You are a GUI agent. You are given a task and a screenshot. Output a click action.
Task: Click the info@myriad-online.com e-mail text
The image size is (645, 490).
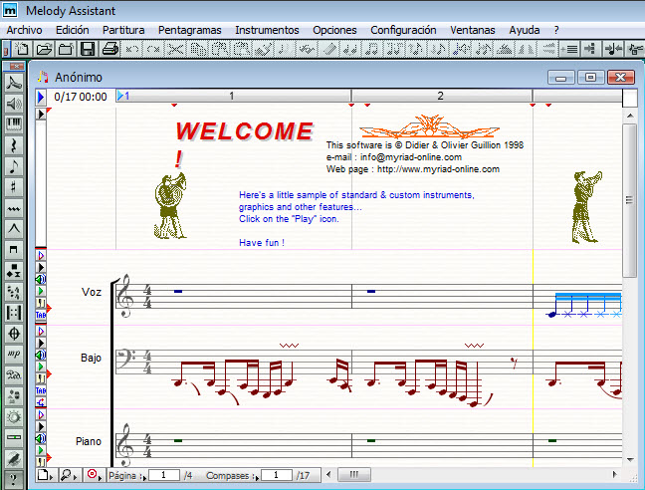411,157
